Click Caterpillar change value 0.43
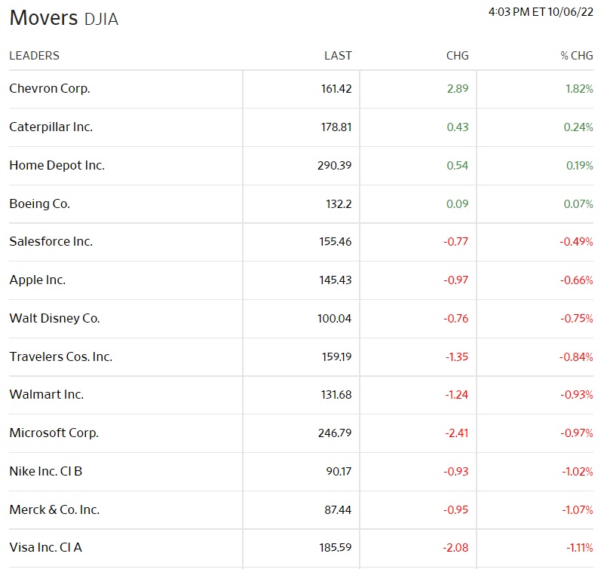The image size is (607, 569). pyautogui.click(x=458, y=127)
